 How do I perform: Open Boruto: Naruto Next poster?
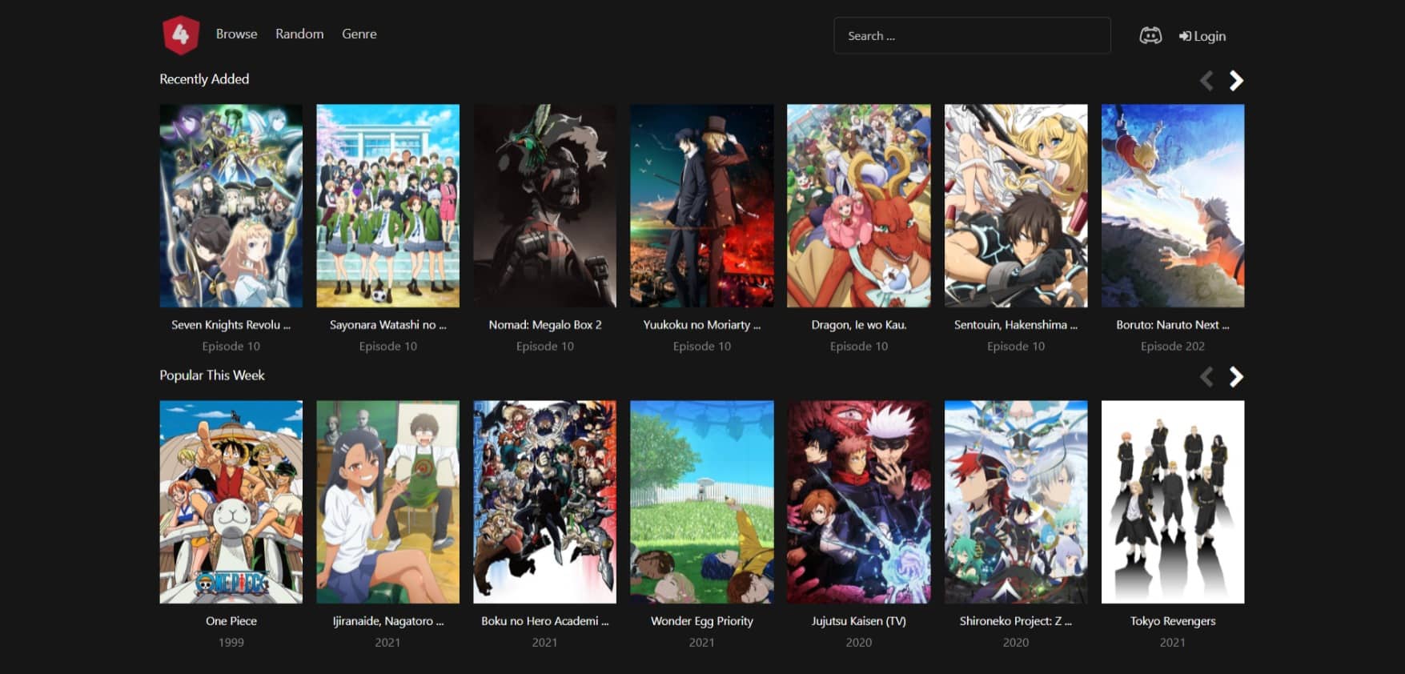click(1173, 206)
